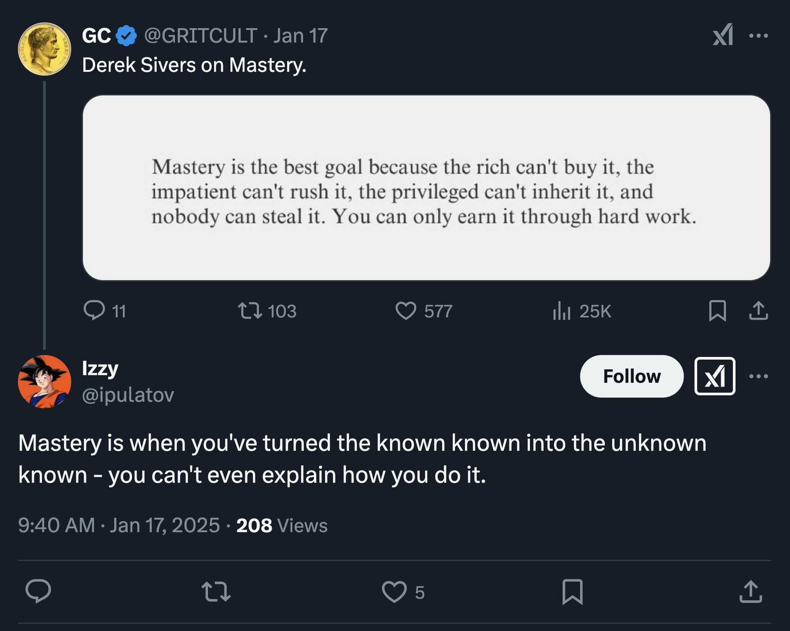Open Grok icon on GC's post
Image resolution: width=790 pixels, height=631 pixels.
(x=723, y=35)
